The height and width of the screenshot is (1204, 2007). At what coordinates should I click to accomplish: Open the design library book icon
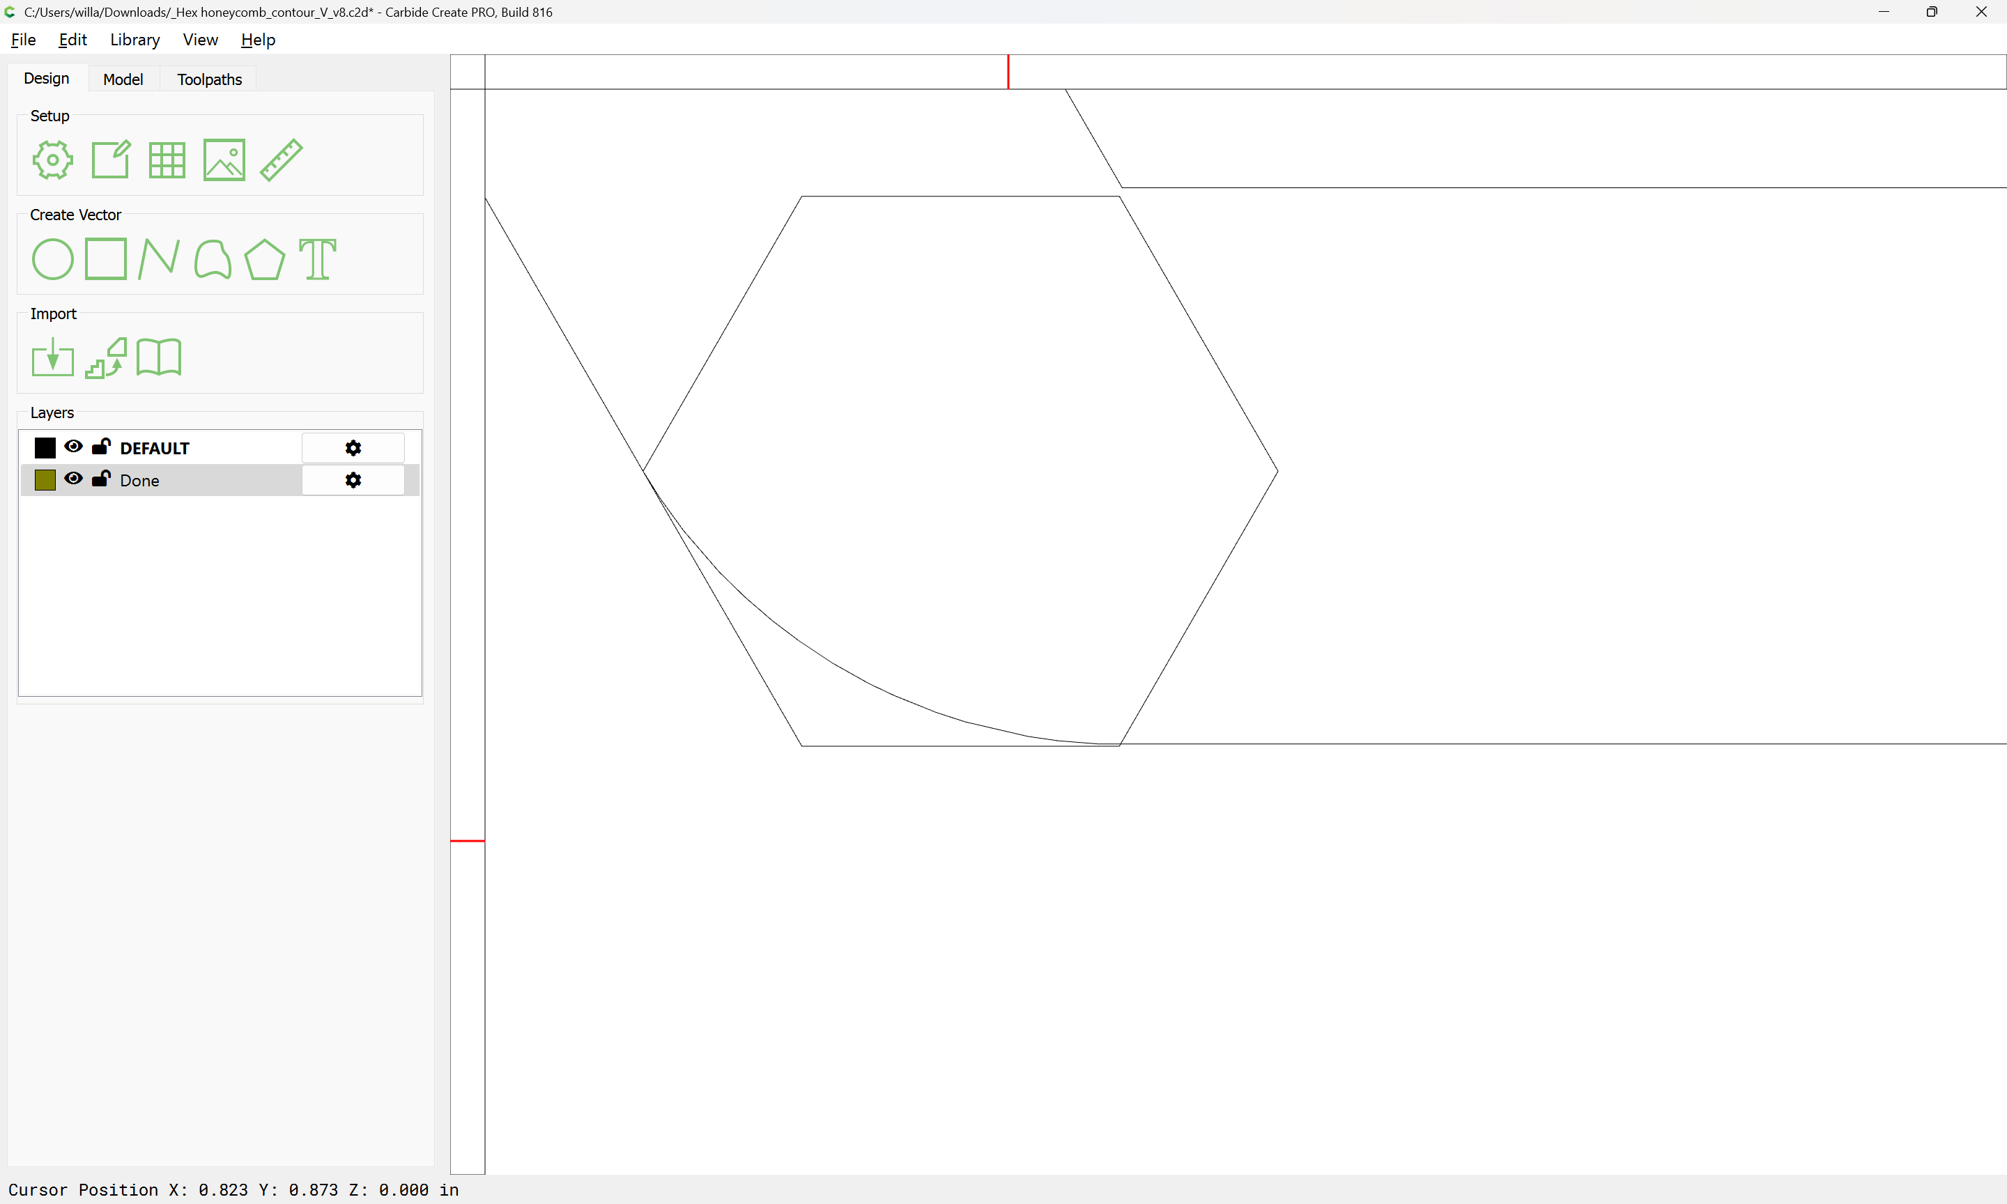tap(159, 358)
